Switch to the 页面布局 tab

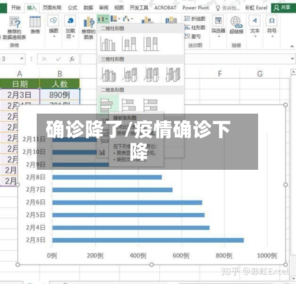tap(52, 8)
